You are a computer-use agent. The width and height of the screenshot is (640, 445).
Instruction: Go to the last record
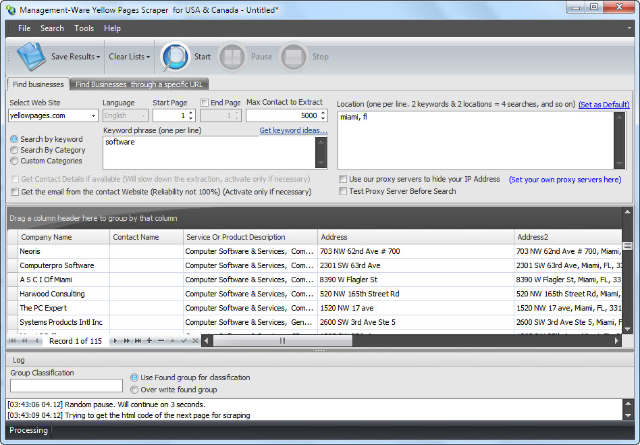(138, 340)
